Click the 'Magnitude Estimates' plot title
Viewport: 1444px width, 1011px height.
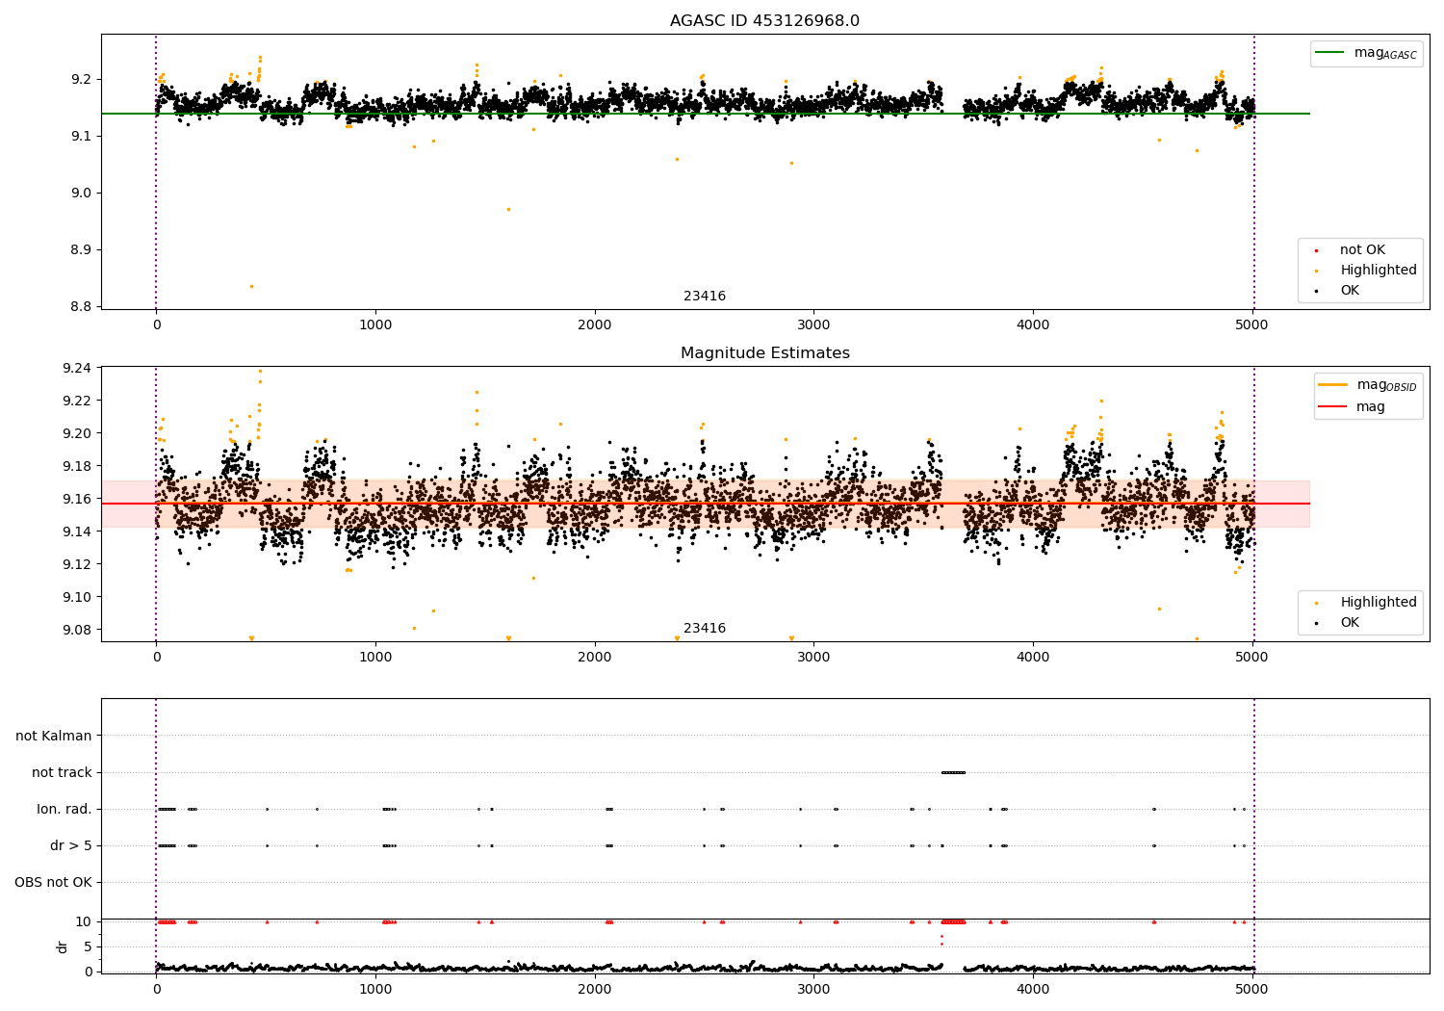(764, 353)
